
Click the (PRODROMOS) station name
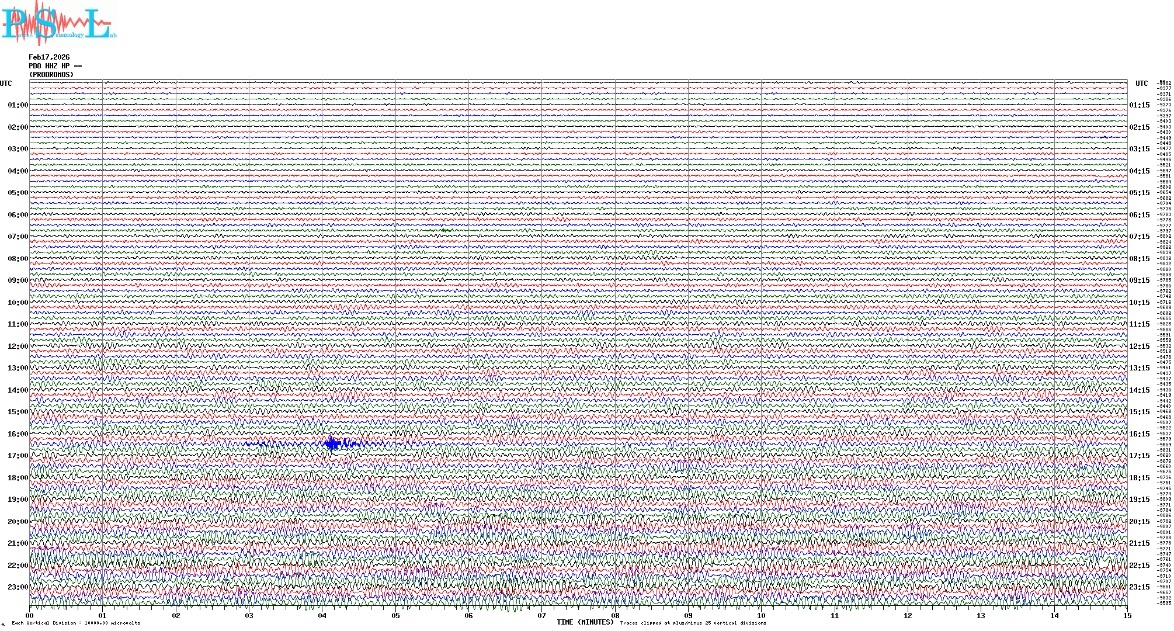[x=51, y=75]
